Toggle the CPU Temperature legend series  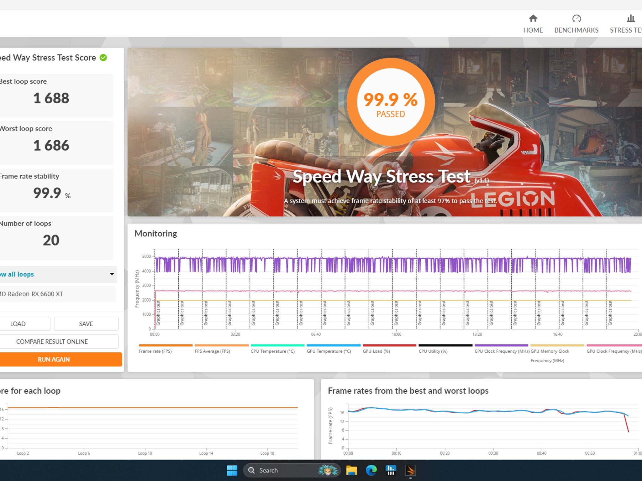(x=277, y=349)
